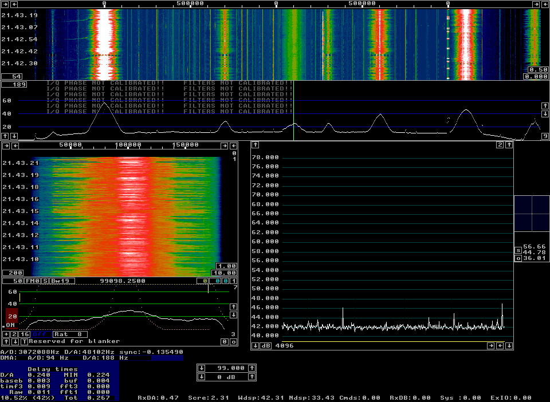Image resolution: width=550 pixels, height=402 pixels.
Task: Click the down arrow at the bottom-left of the wide spectrum
Action: pos(14,136)
